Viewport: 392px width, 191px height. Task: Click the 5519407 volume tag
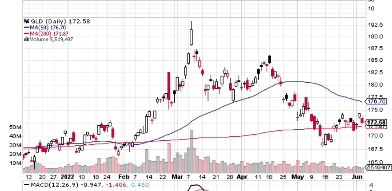(379, 167)
